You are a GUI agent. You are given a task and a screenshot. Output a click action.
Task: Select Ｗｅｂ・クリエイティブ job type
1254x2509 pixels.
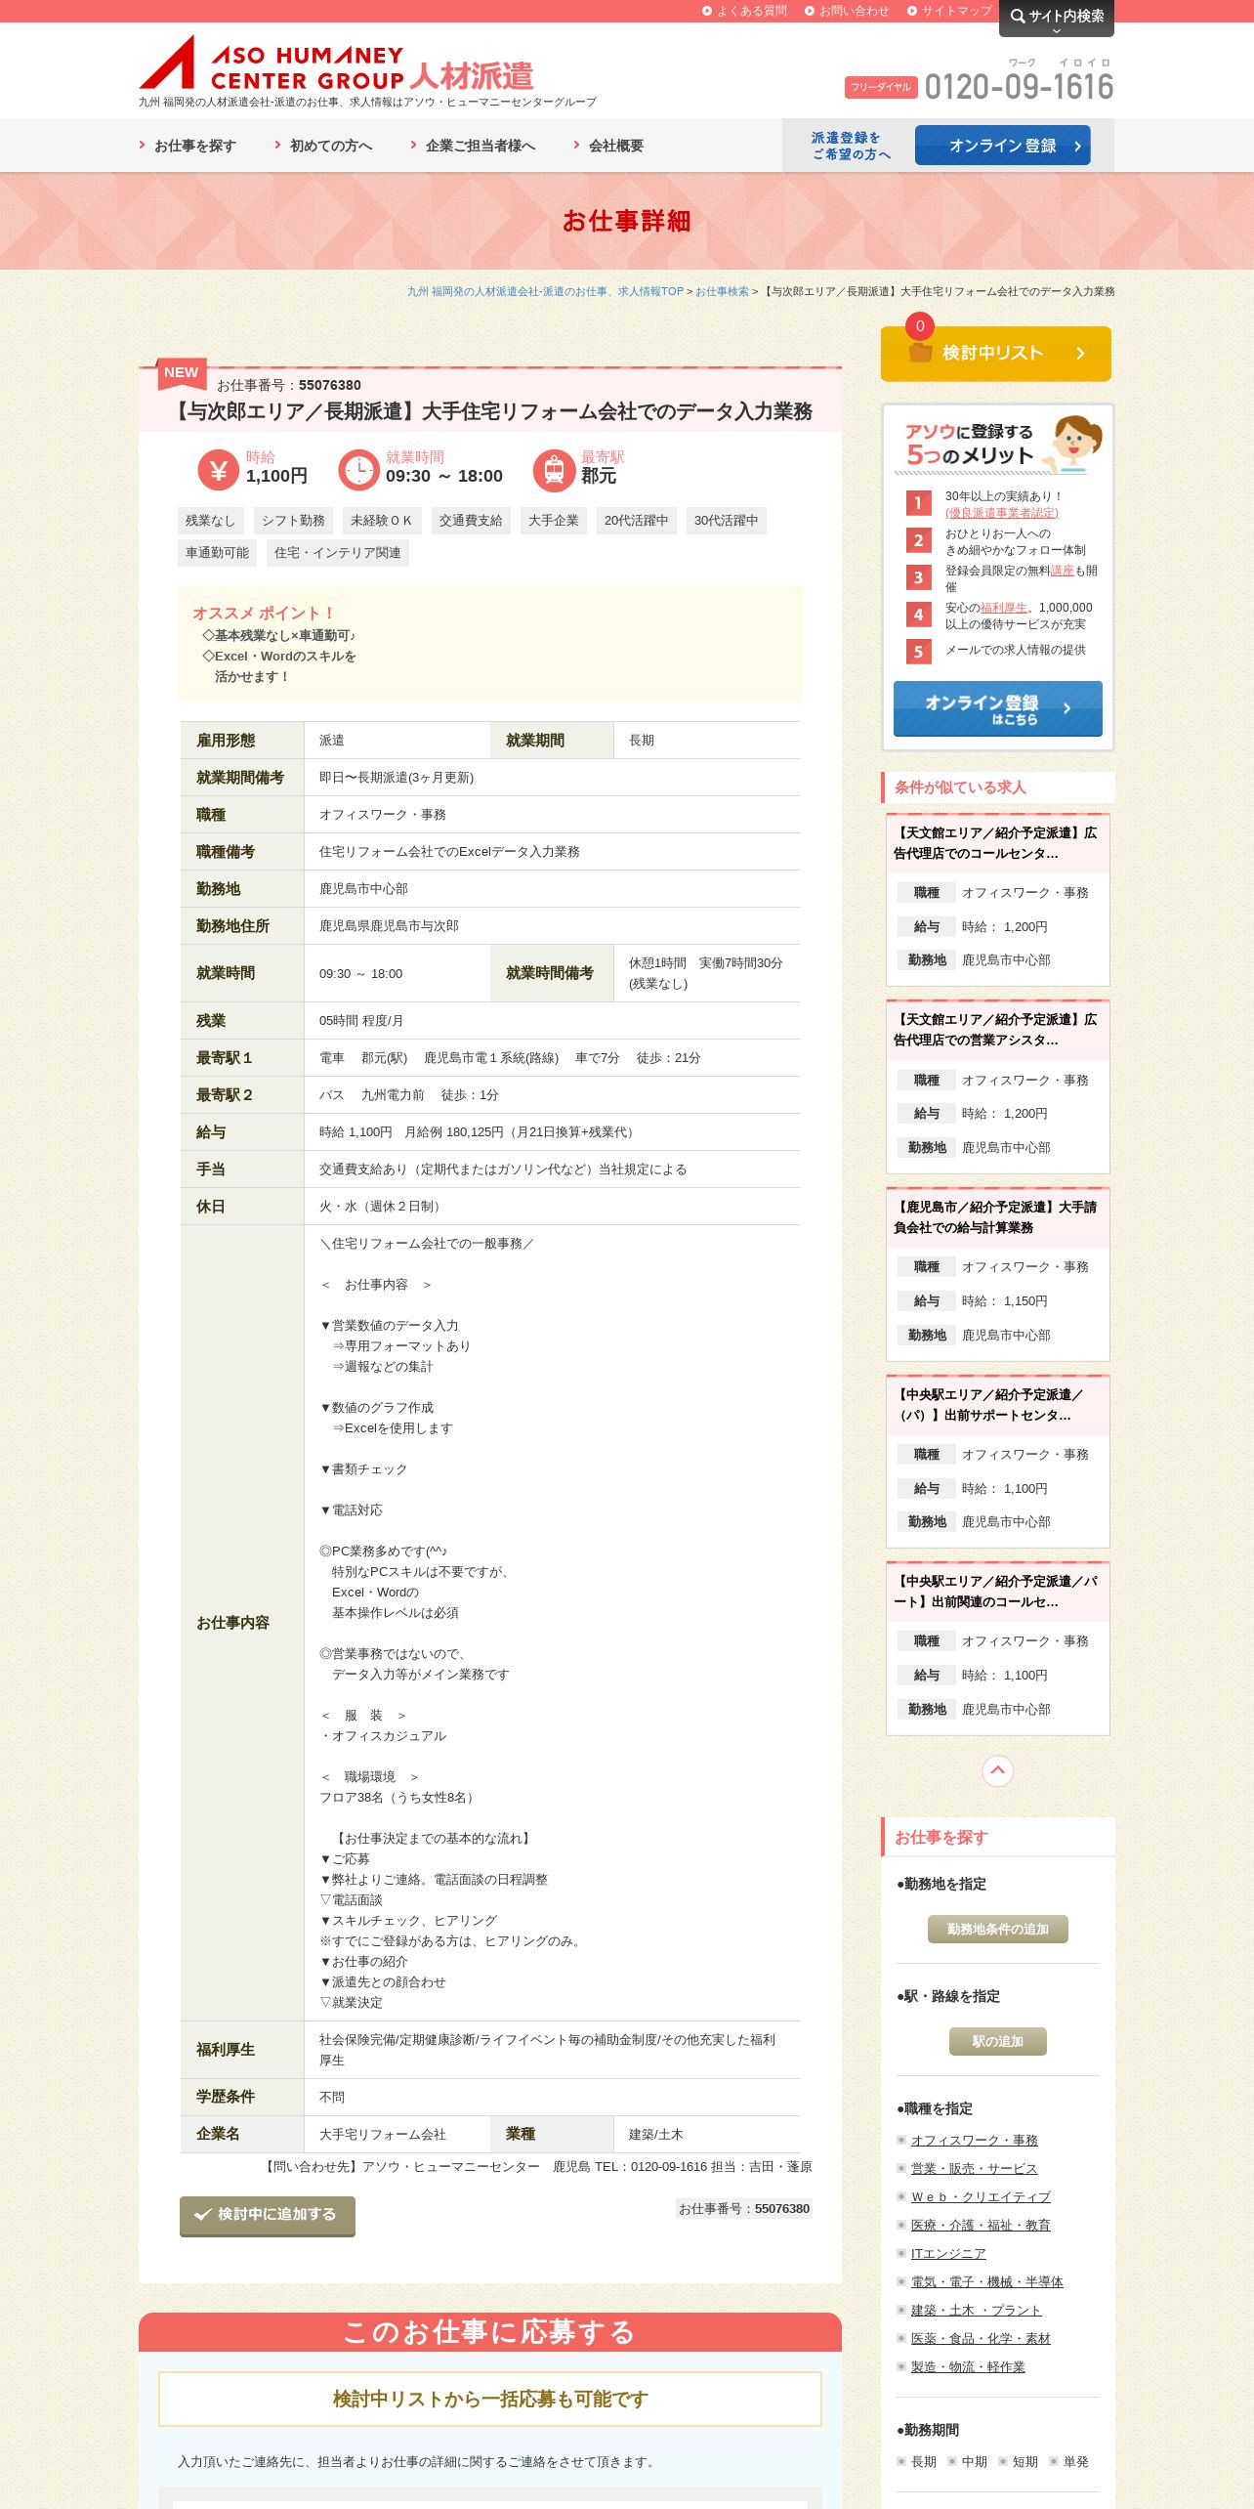[x=981, y=2196]
